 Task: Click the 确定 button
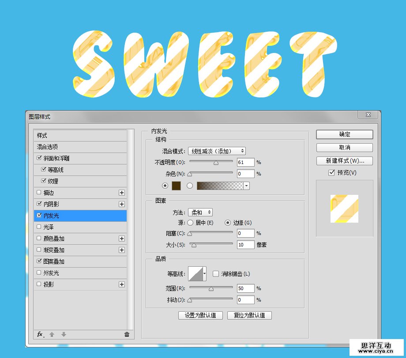(x=345, y=134)
